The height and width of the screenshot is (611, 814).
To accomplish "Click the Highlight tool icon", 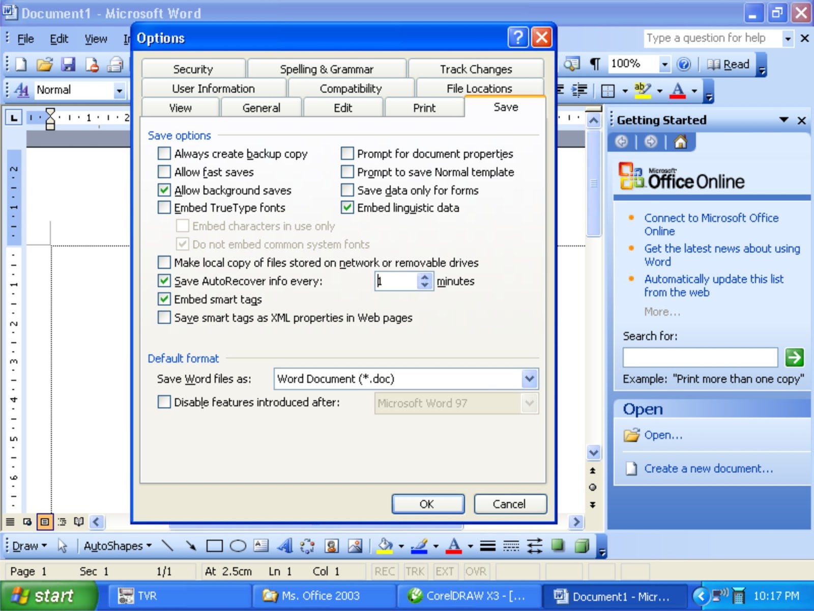I will tap(642, 90).
